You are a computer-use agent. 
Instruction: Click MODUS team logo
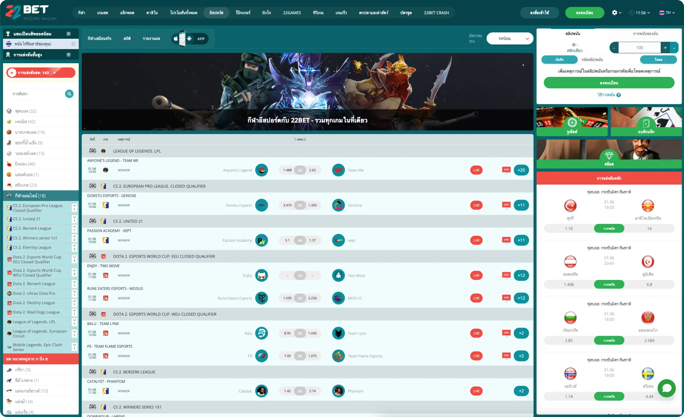tap(338, 298)
